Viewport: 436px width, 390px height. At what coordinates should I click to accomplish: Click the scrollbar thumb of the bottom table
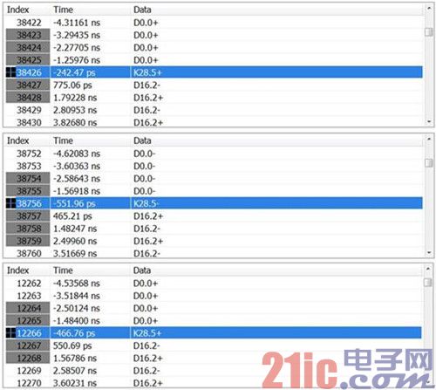427,282
